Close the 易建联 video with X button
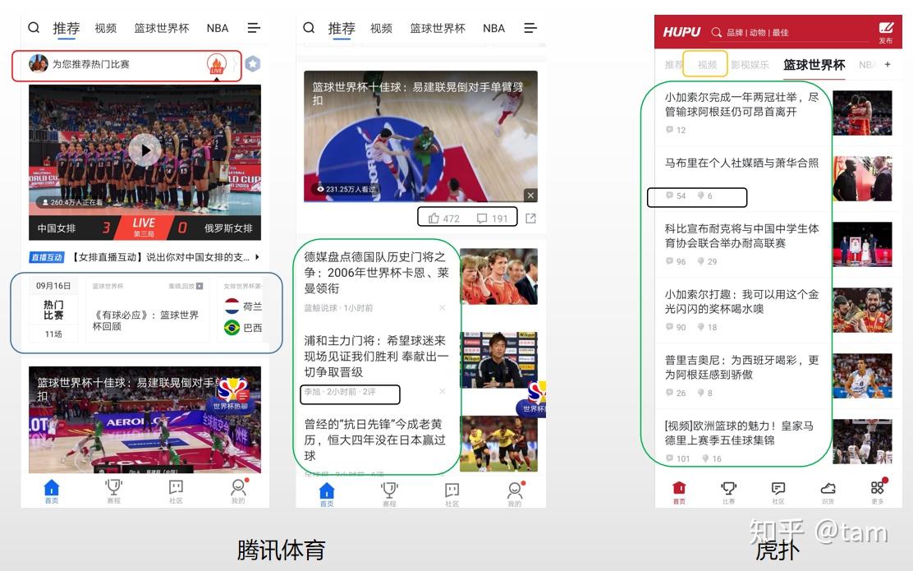The image size is (913, 571). pyautogui.click(x=530, y=196)
